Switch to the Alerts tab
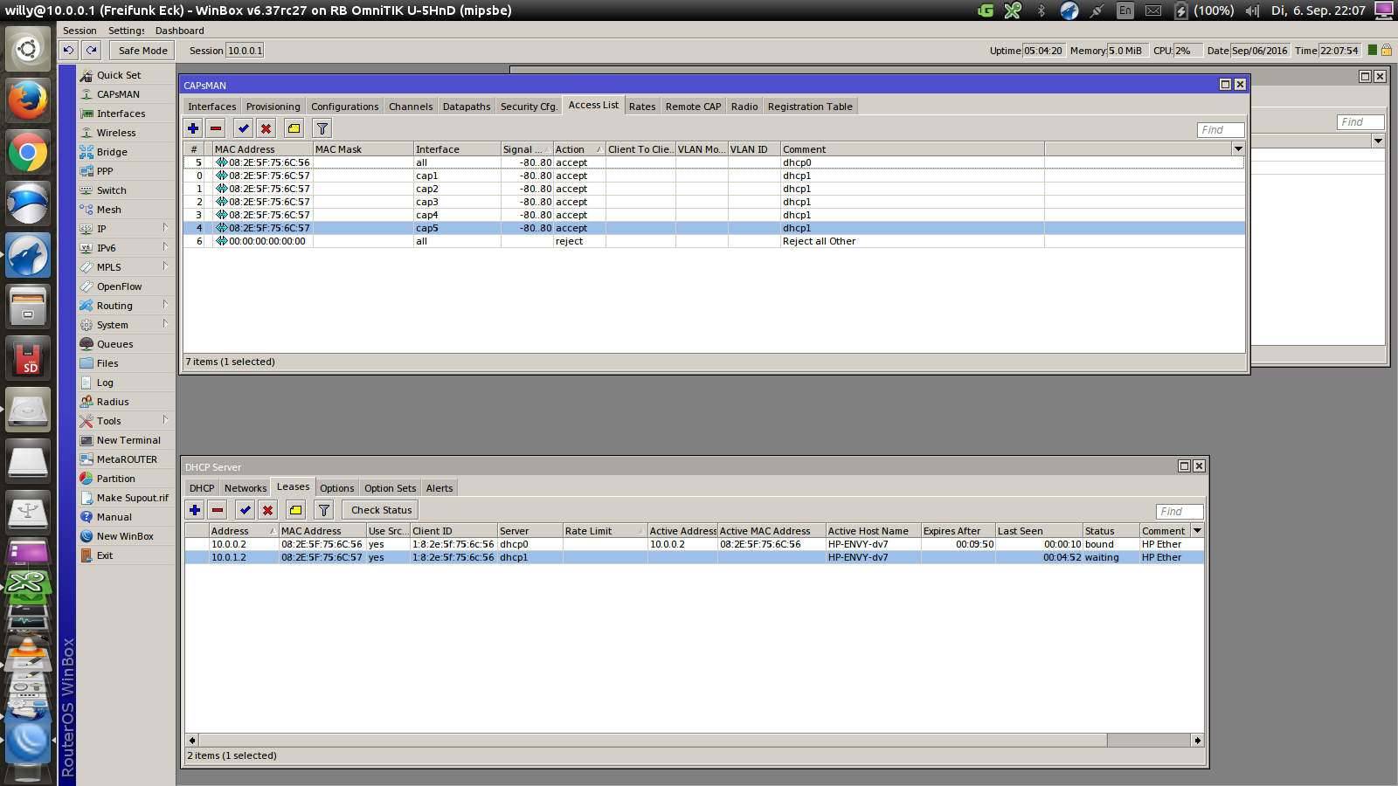This screenshot has width=1398, height=786. point(439,488)
